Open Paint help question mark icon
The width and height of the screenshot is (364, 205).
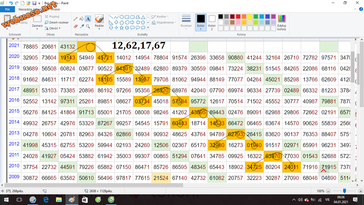click(361, 9)
